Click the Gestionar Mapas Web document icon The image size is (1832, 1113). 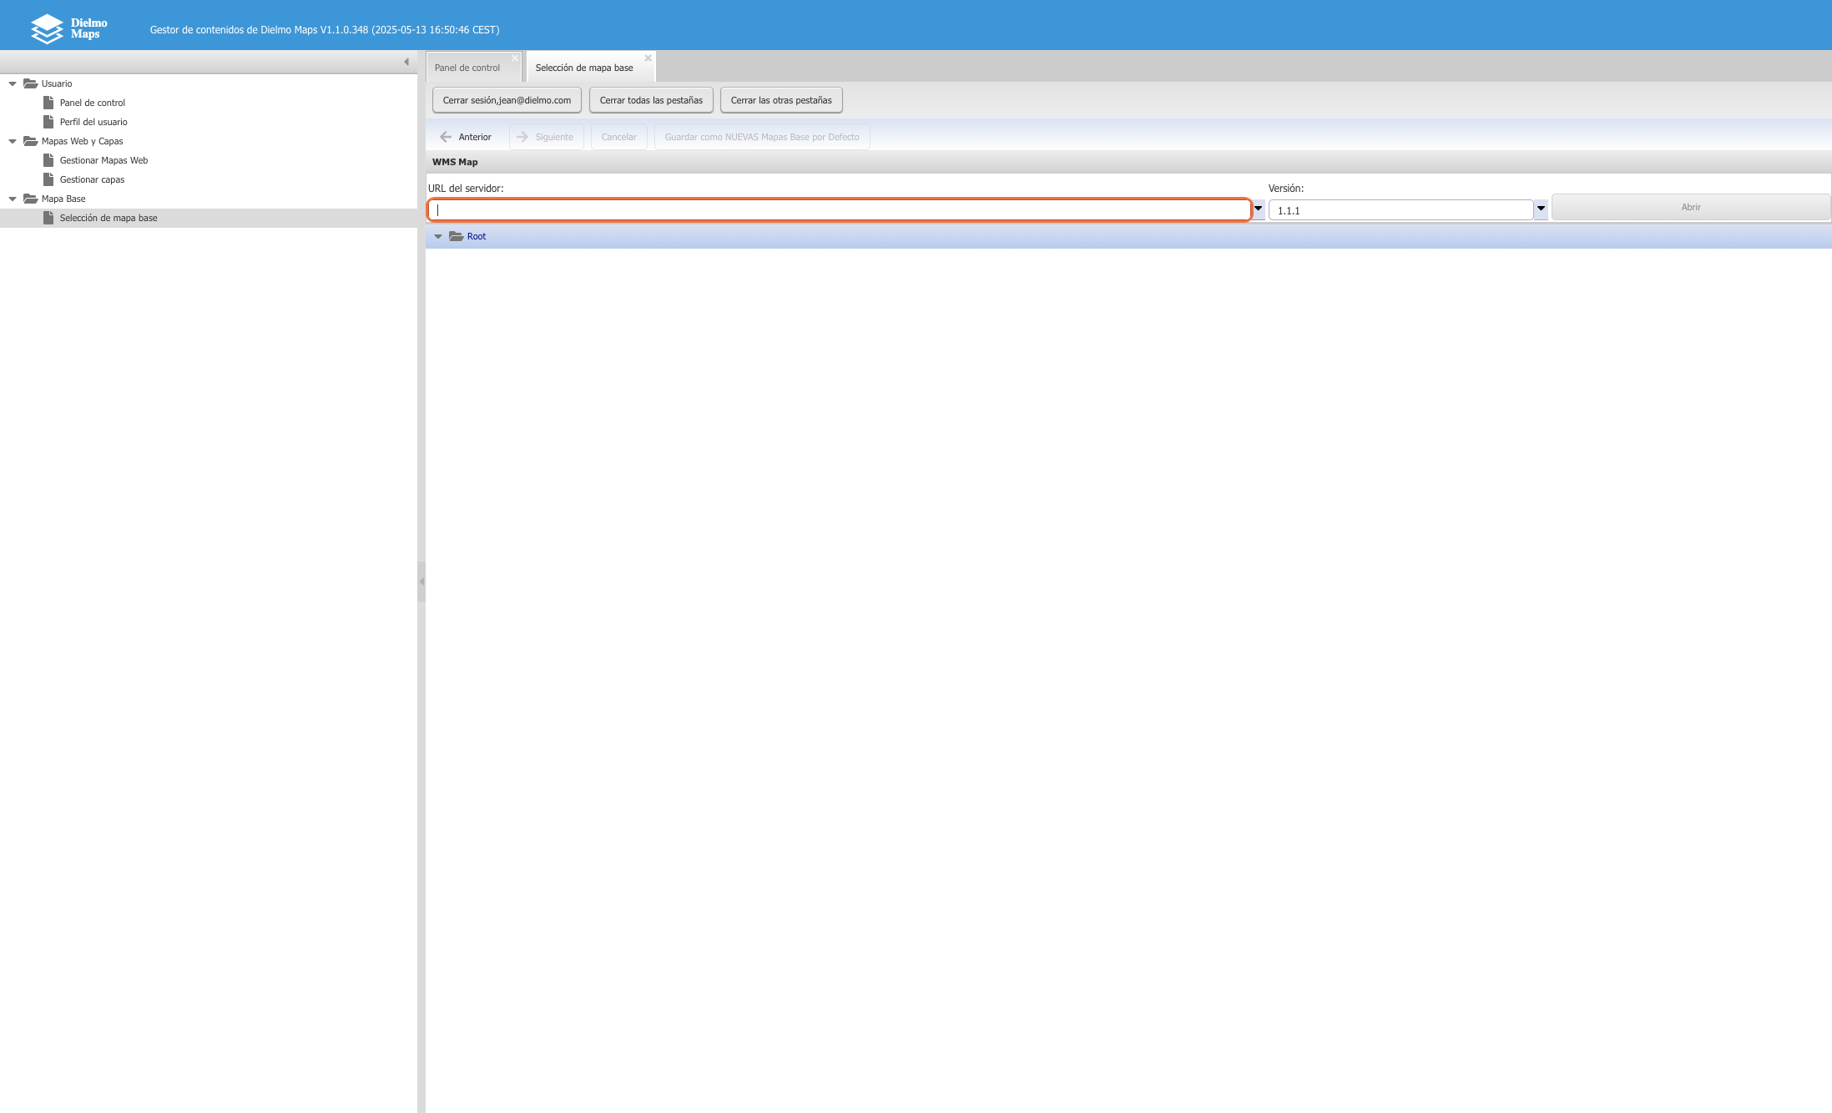click(x=48, y=160)
